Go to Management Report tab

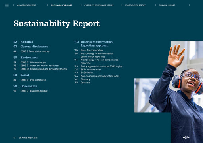[x=27, y=5]
